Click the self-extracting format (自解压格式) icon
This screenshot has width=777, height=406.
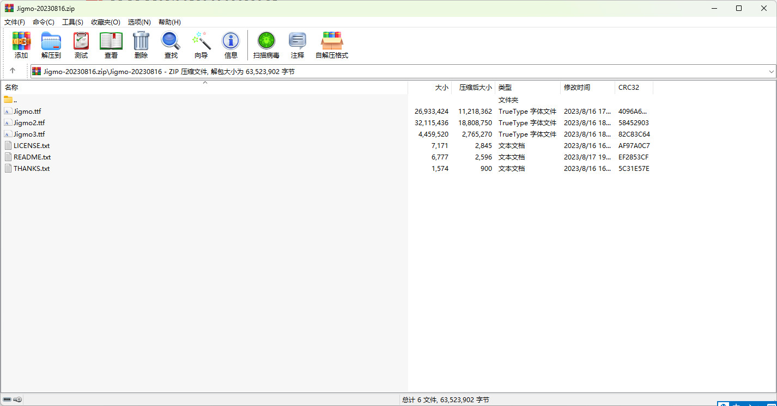pyautogui.click(x=332, y=45)
